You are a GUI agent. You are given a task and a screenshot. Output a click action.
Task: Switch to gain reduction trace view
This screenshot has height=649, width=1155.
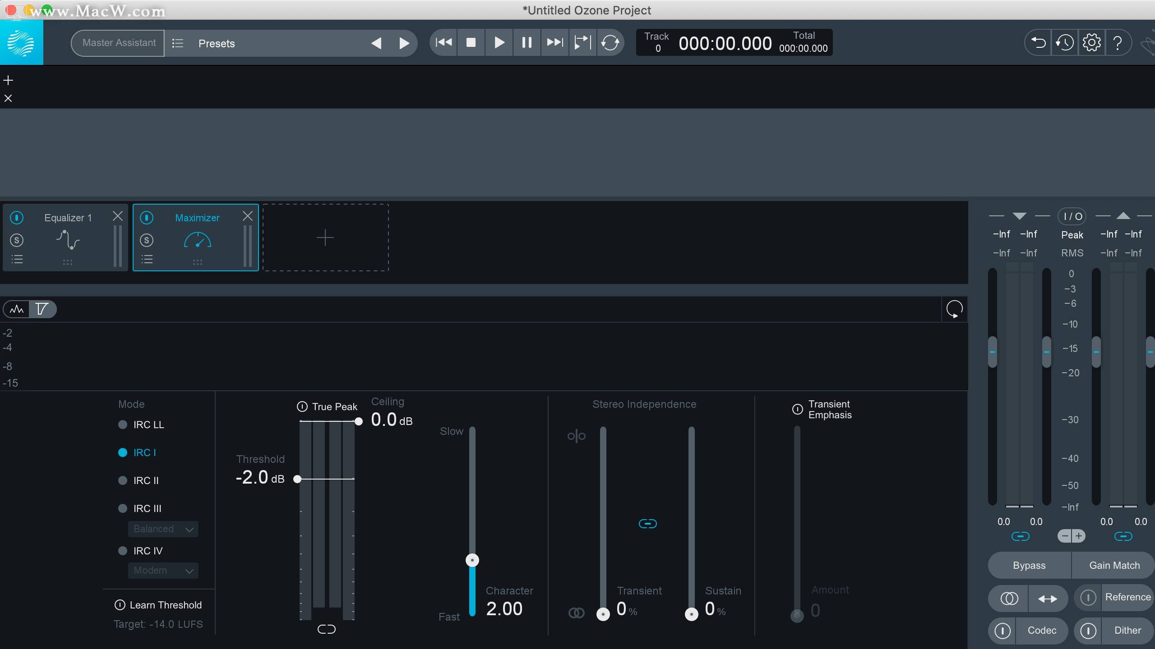click(x=42, y=309)
